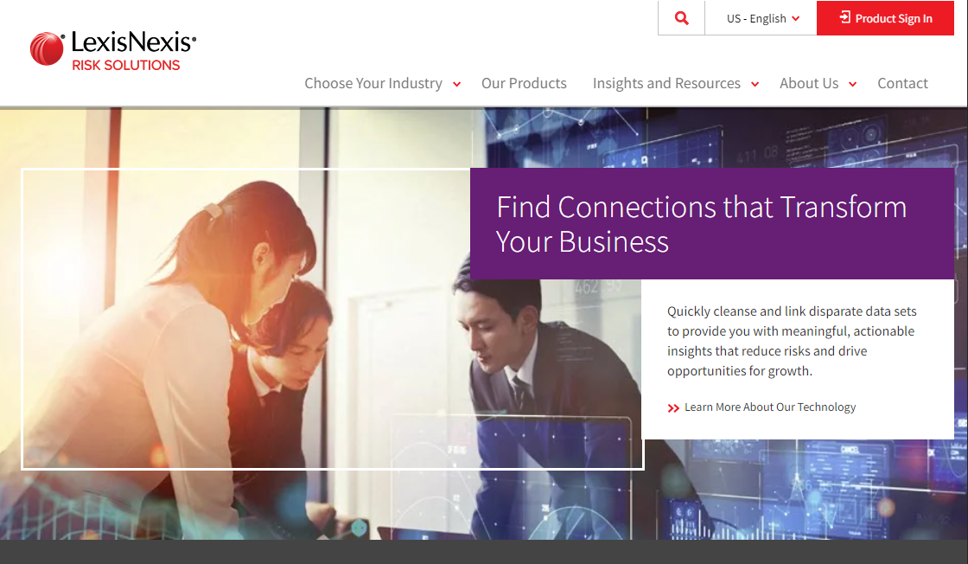Open the Our Products menu item
The image size is (968, 564).
[524, 83]
